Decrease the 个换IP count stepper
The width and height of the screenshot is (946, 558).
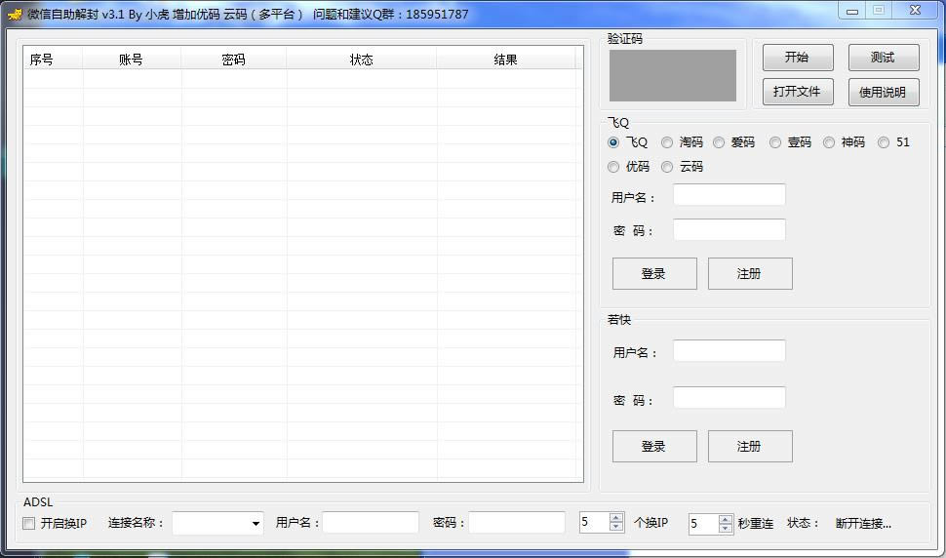[616, 527]
